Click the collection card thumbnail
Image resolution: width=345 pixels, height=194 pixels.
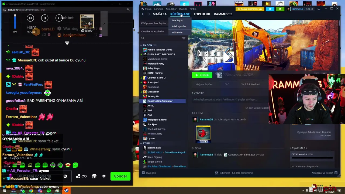(203, 134)
